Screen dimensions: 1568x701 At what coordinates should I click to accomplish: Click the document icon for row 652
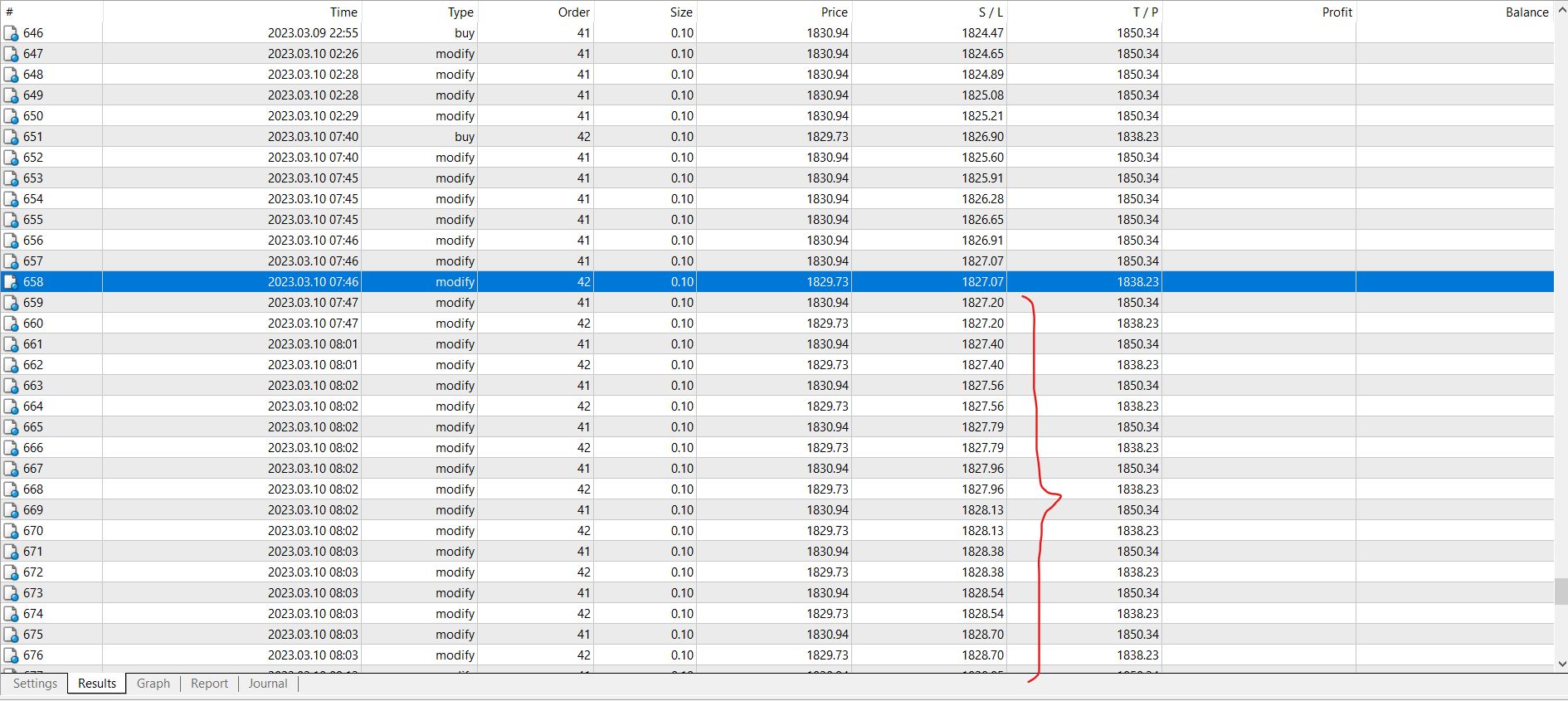click(x=11, y=158)
